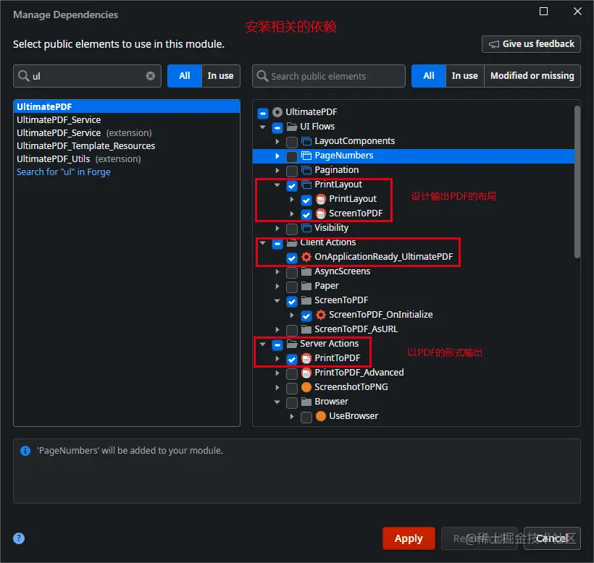Viewport: 594px width, 563px height.
Task: Click the PageNumbers flow icon
Action: [x=306, y=156]
